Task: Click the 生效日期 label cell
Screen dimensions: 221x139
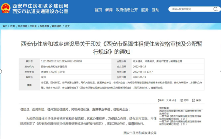Action: (x=121, y=77)
